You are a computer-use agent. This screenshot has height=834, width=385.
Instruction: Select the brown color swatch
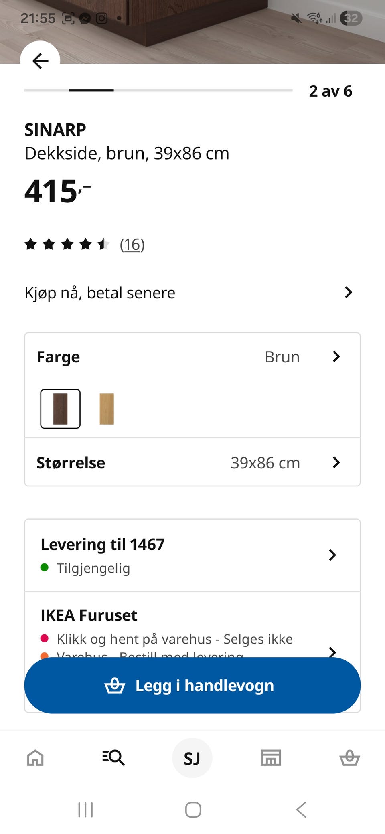click(61, 409)
